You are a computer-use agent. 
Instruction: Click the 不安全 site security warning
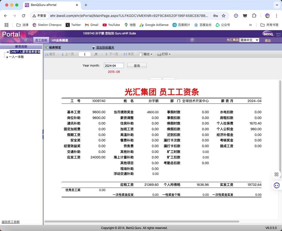[x=39, y=16]
